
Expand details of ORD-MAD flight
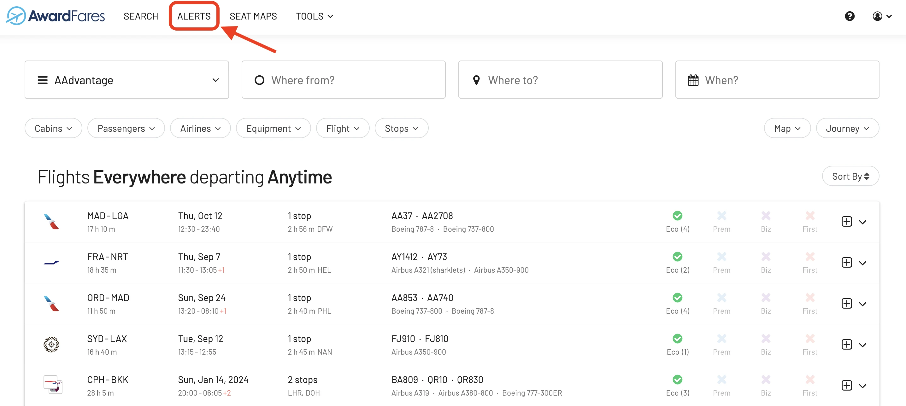click(x=862, y=304)
